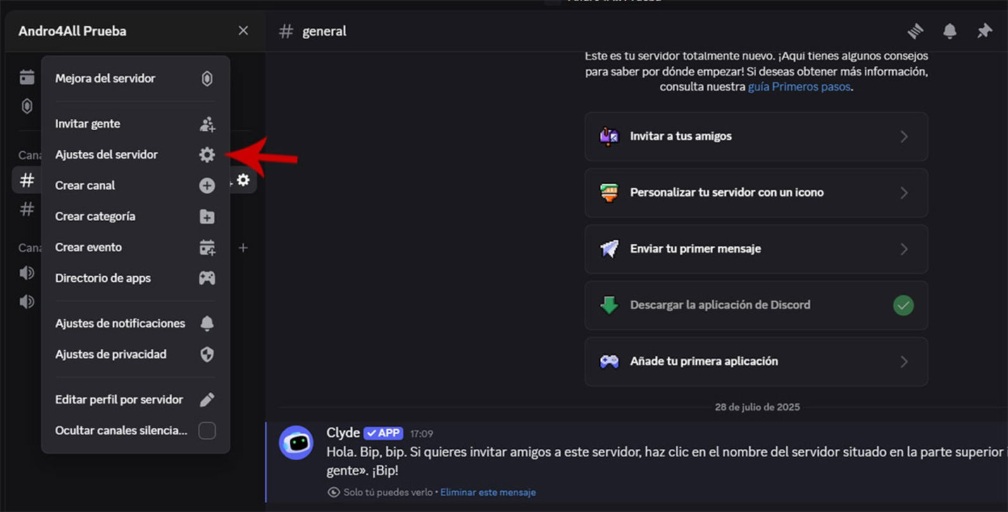Select the first text channel hash icon
Screen dimensions: 1008x512
tap(27, 180)
